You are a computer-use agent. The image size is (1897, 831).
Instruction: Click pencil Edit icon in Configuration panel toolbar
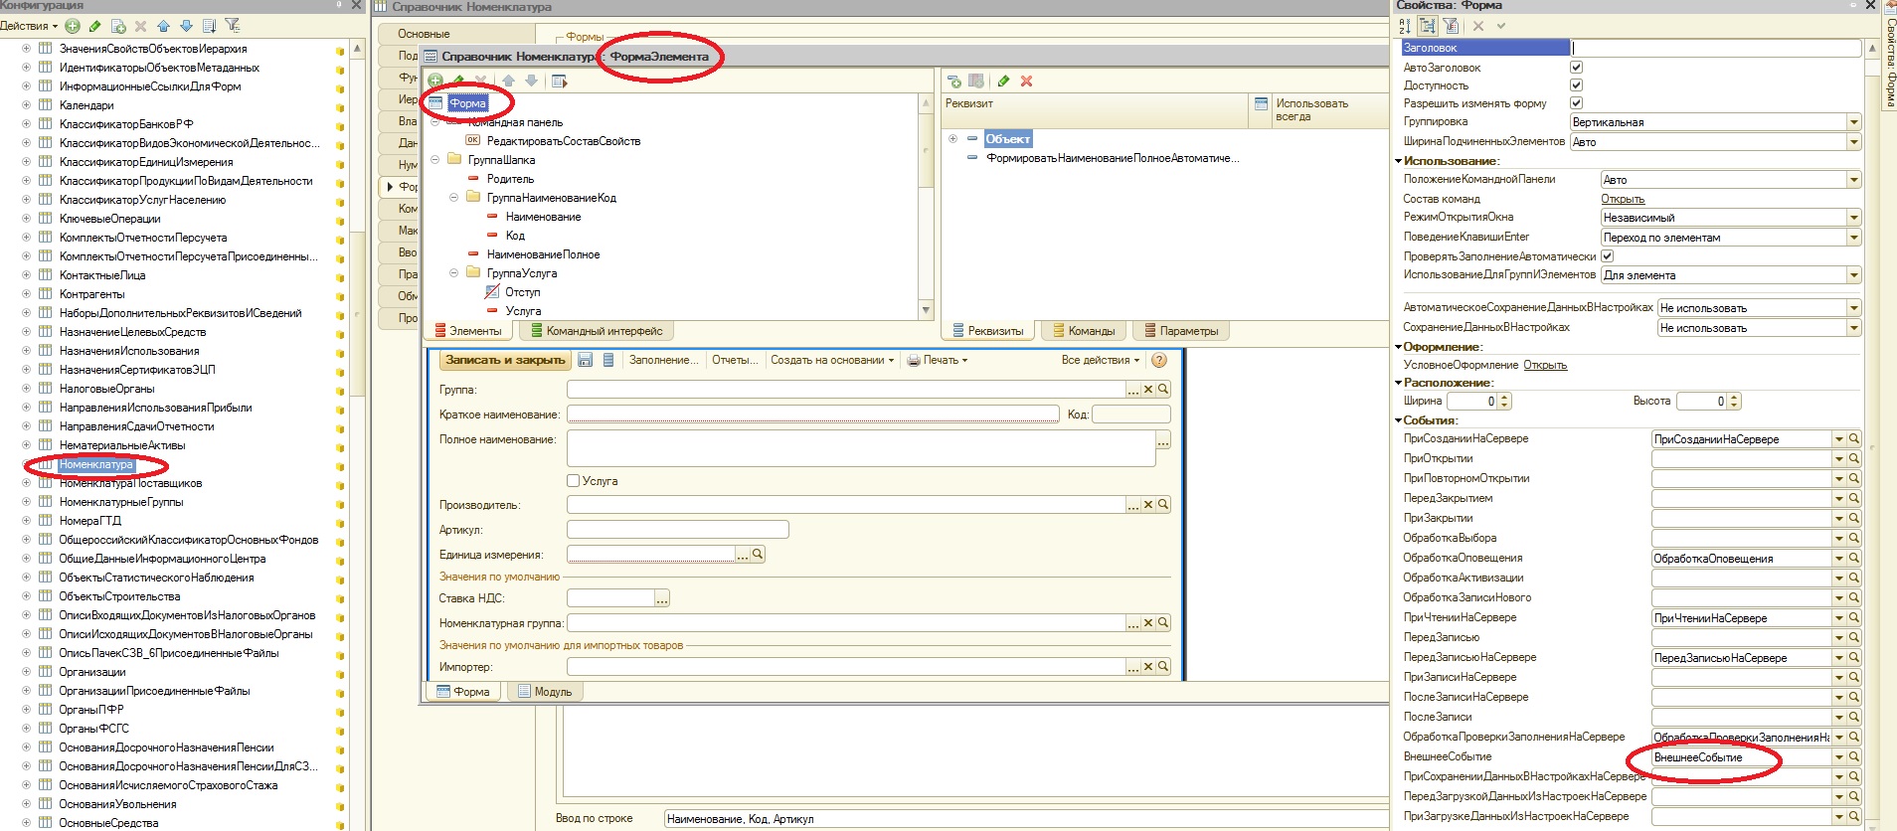[x=95, y=26]
